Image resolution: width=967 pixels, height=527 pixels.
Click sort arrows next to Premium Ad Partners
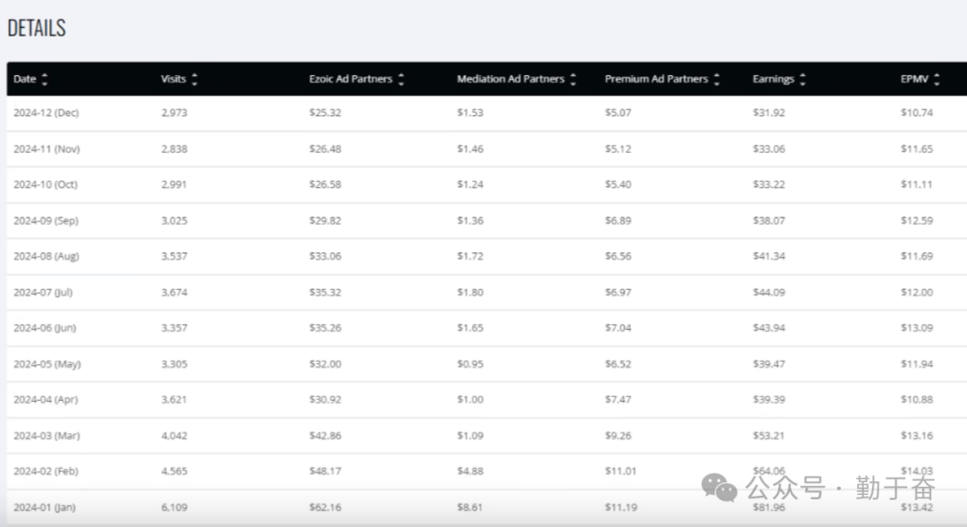coord(716,80)
